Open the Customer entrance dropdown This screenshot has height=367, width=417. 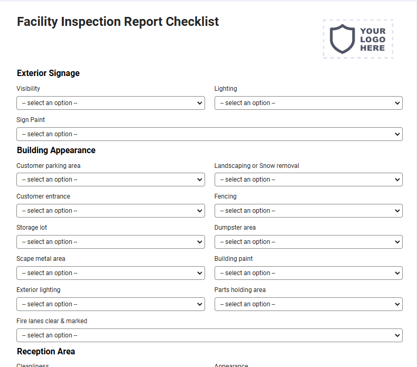coord(110,211)
